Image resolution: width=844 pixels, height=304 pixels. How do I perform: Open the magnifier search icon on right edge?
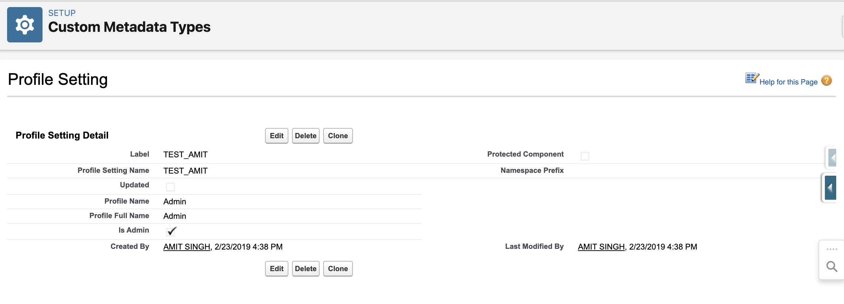[x=832, y=266]
